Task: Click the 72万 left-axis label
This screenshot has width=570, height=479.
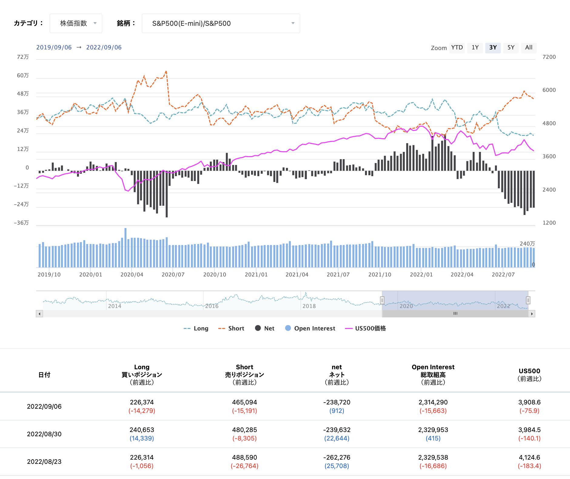Action: coord(23,57)
